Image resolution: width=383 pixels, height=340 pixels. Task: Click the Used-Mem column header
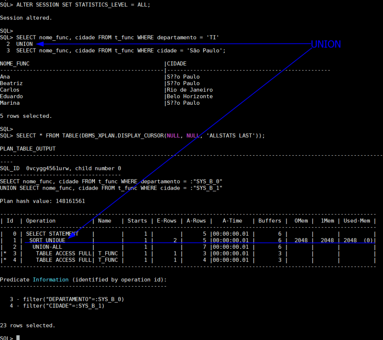359,221
